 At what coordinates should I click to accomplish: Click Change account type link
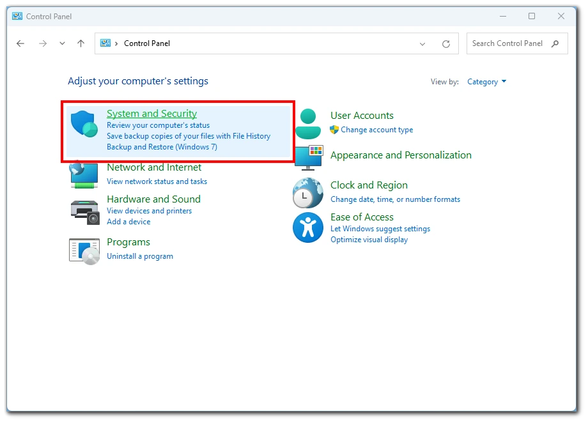click(377, 130)
